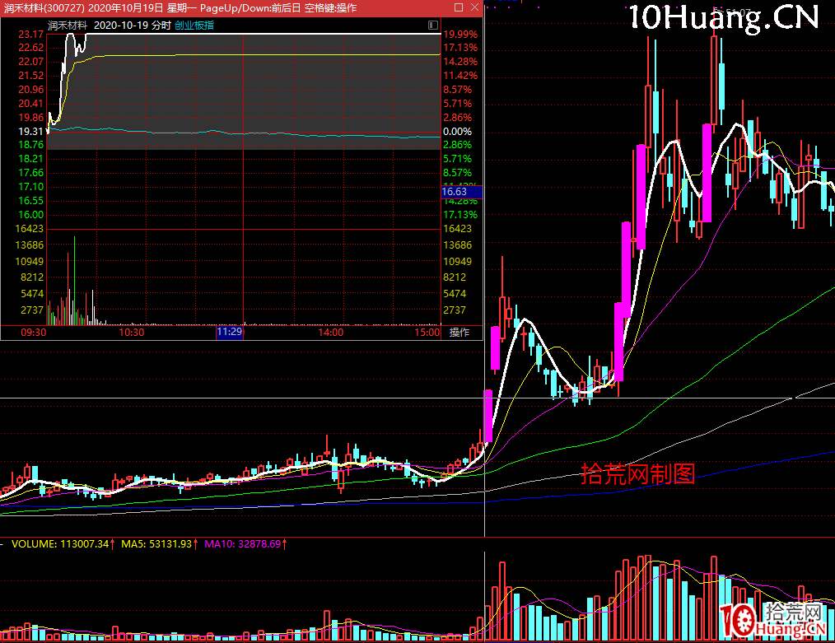Click the 19.31 previous close price label
Image resolution: width=835 pixels, height=643 pixels.
[31, 131]
